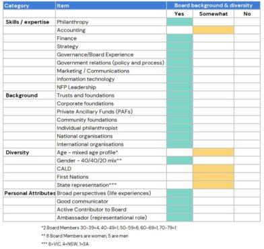Click the No column subheader

(x=247, y=14)
